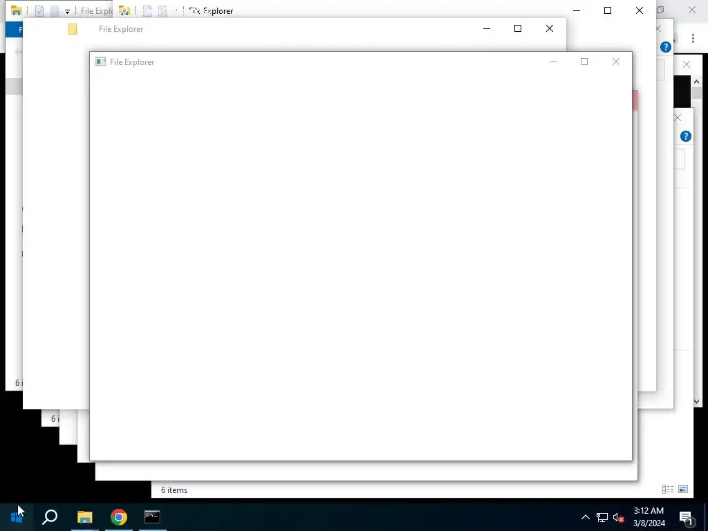
Task: Minimize the File Explorer window titled in black text
Action: [577, 10]
